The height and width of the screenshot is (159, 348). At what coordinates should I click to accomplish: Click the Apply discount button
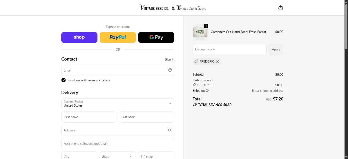pyautogui.click(x=276, y=49)
